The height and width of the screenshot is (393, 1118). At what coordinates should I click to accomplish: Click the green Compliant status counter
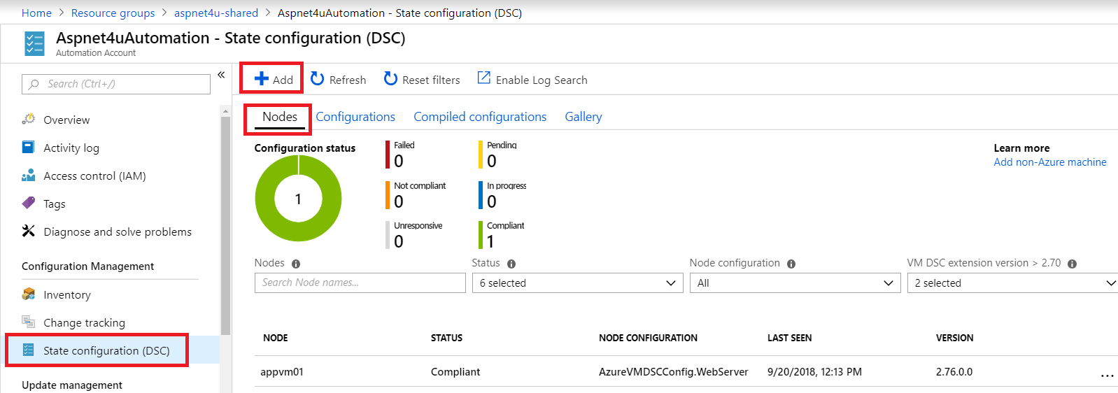[x=501, y=235]
